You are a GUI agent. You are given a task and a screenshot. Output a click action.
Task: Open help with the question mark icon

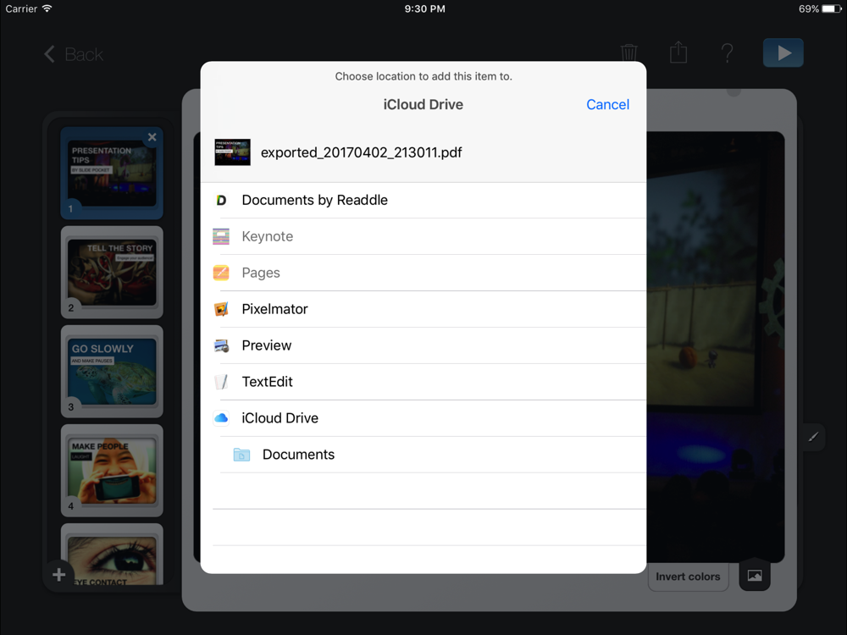(728, 52)
